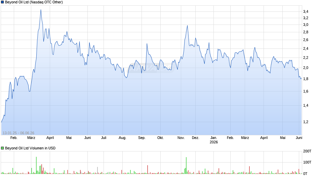
Task: Click the green volume legend square
Action: coord(2,148)
